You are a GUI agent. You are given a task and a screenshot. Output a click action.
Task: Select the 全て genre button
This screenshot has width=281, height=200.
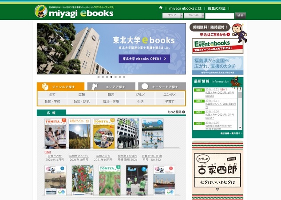[x=52, y=95]
